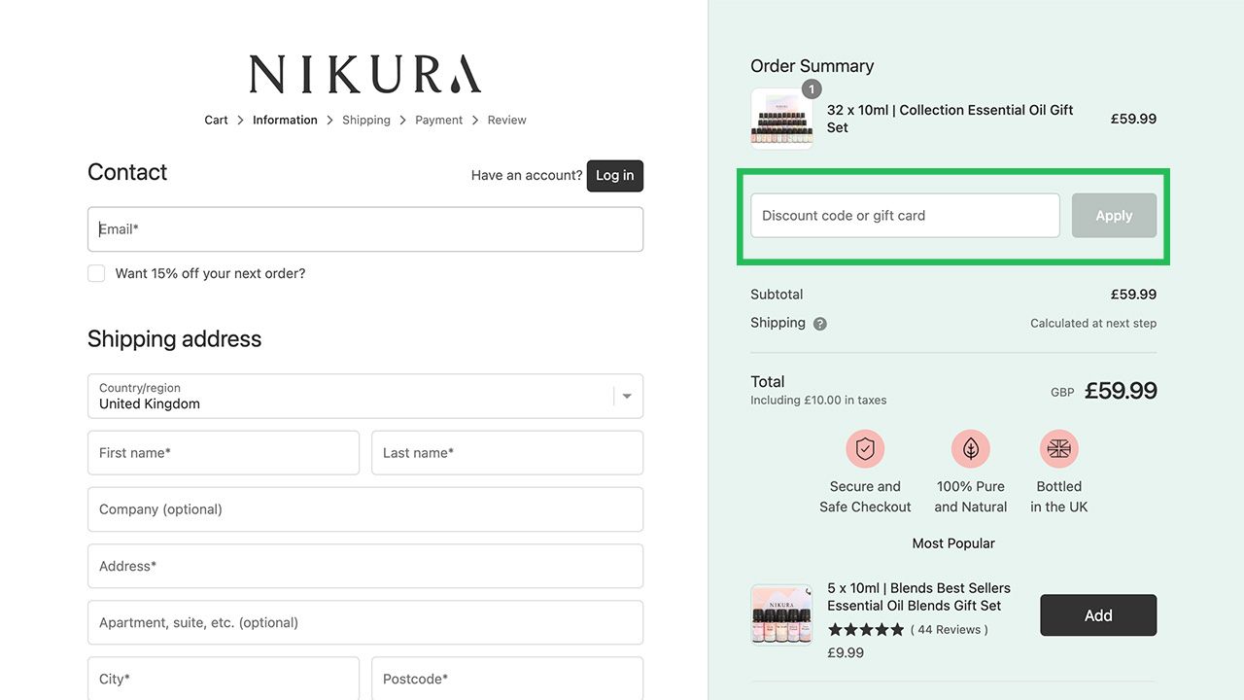Click the 32 x 10ml Collection gift set thumbnail
This screenshot has width=1244, height=700.
coord(781,119)
